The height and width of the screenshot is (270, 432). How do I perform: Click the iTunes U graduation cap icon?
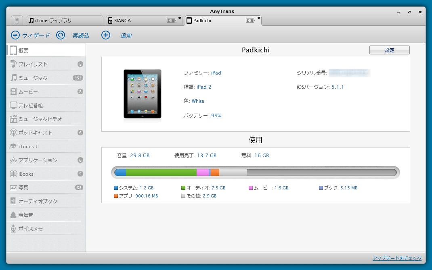13,146
